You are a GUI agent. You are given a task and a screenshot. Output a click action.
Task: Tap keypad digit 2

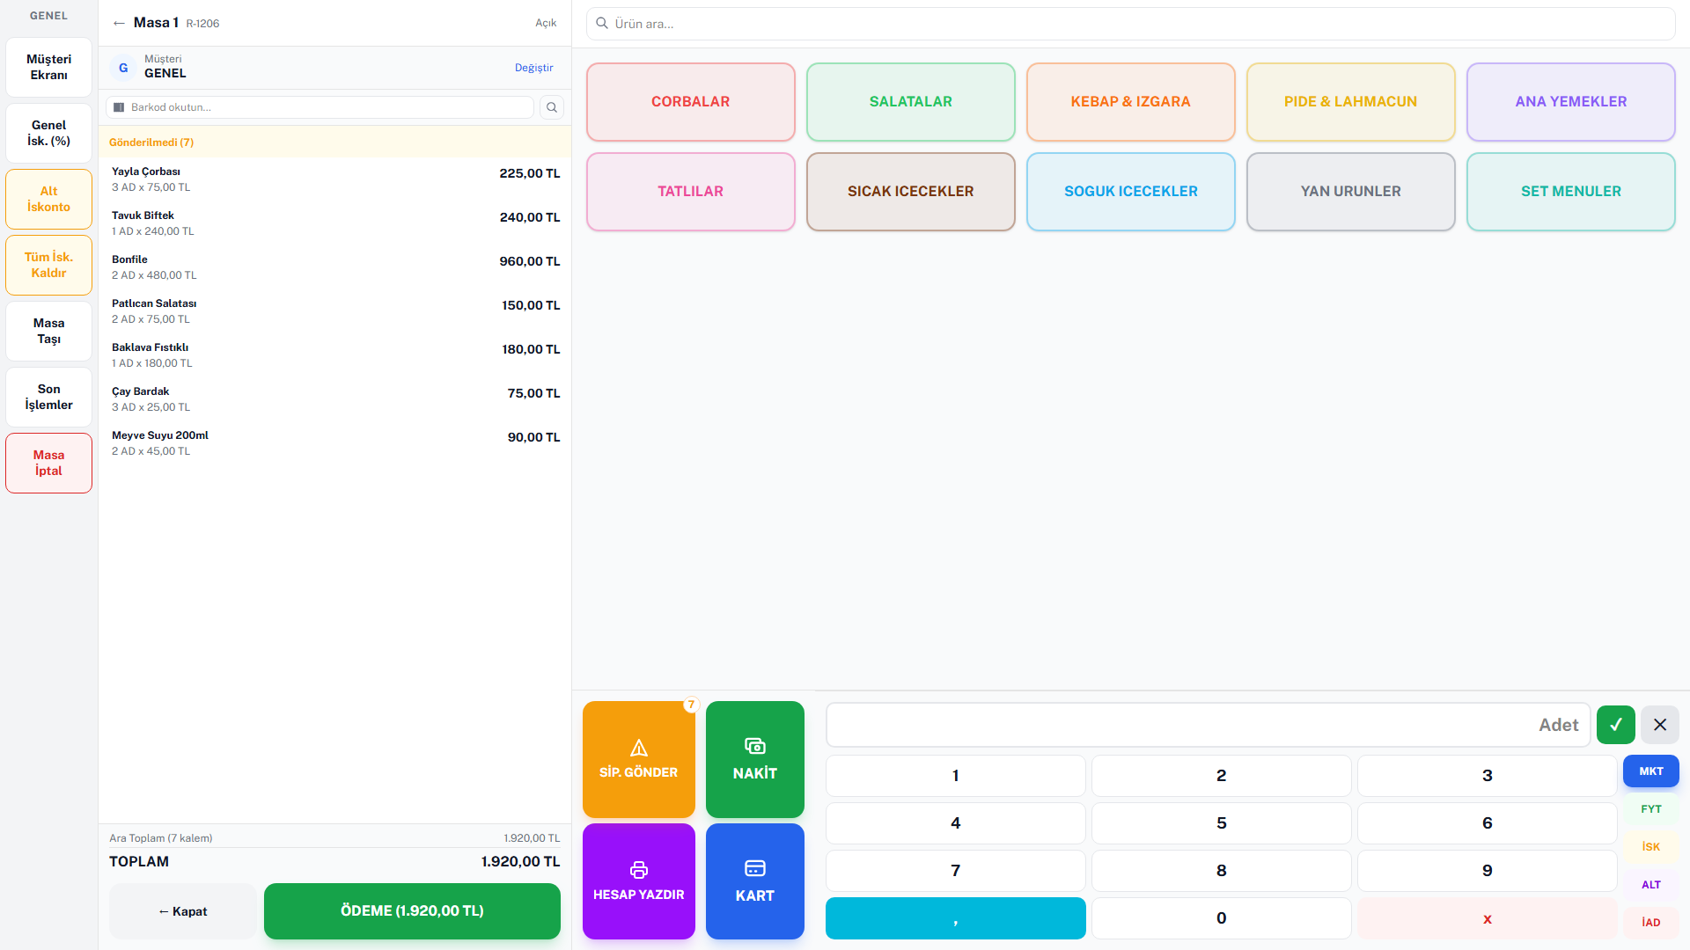[1222, 776]
